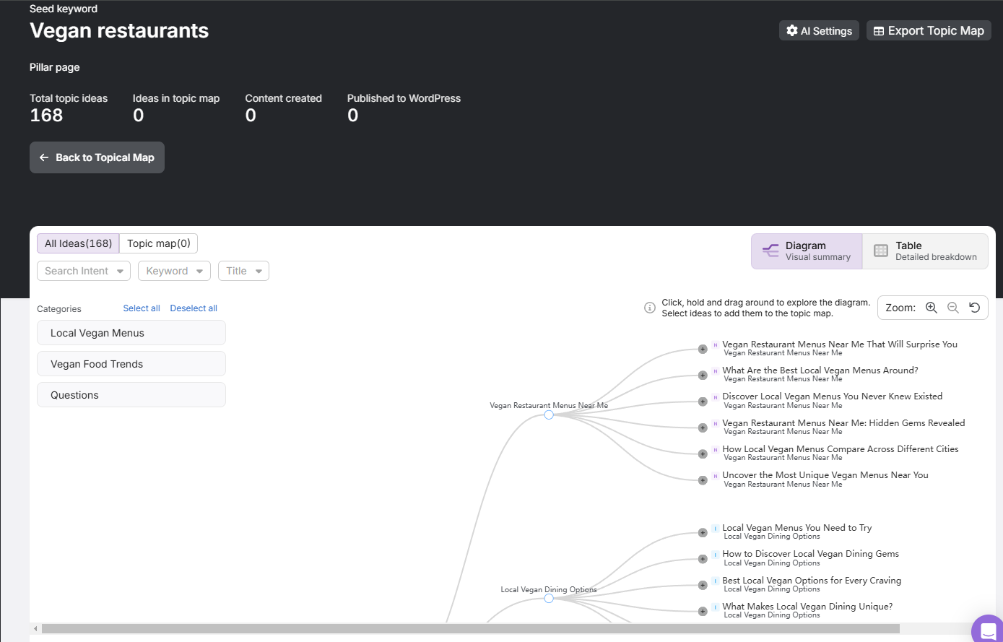Viewport: 1003px width, 642px height.
Task: Switch to the Table detailed breakdown view
Action: pos(925,251)
